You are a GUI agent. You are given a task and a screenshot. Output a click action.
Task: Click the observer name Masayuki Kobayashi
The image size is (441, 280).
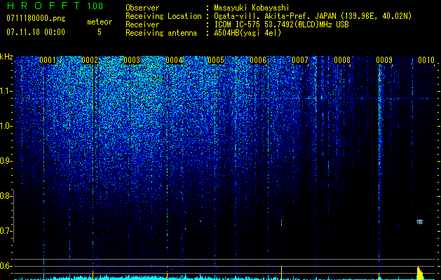(252, 8)
